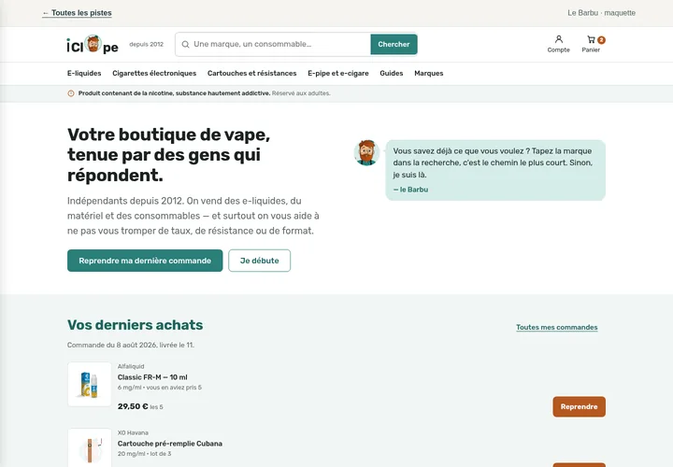Click the Chercher search button

394,44
